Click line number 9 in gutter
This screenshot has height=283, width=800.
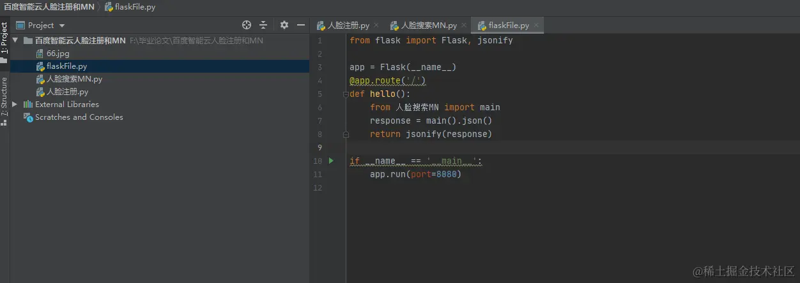pos(319,147)
